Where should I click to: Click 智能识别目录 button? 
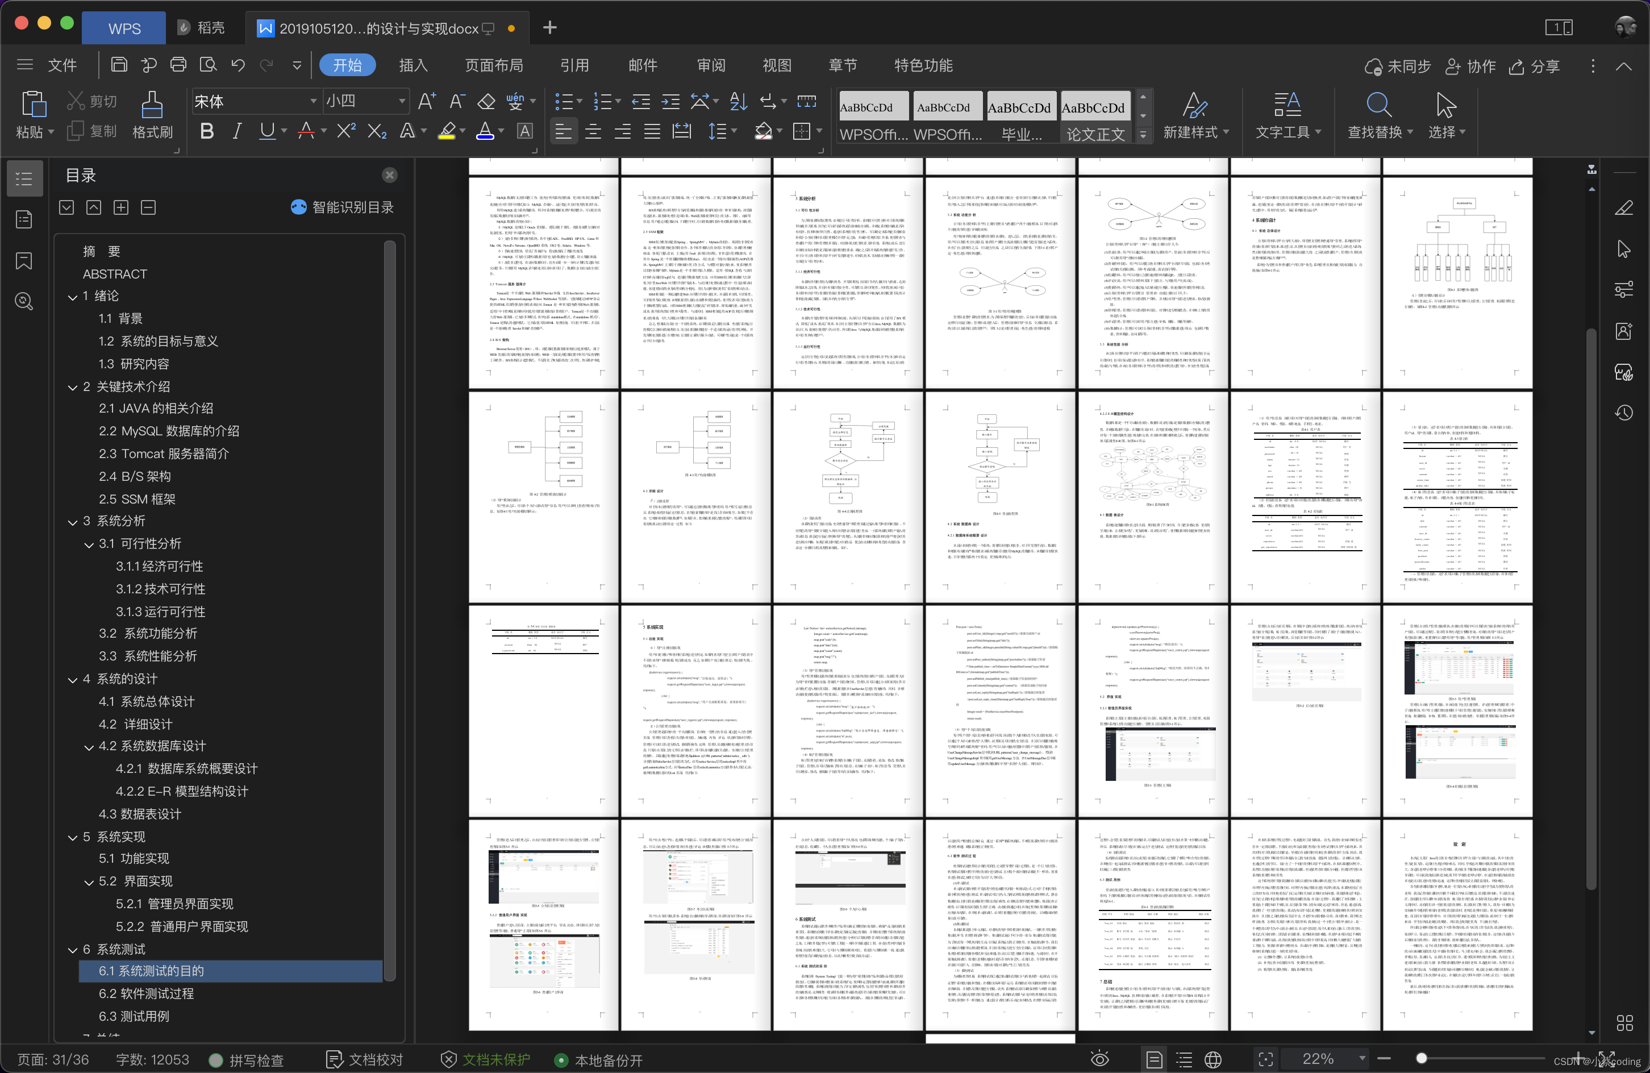343,207
